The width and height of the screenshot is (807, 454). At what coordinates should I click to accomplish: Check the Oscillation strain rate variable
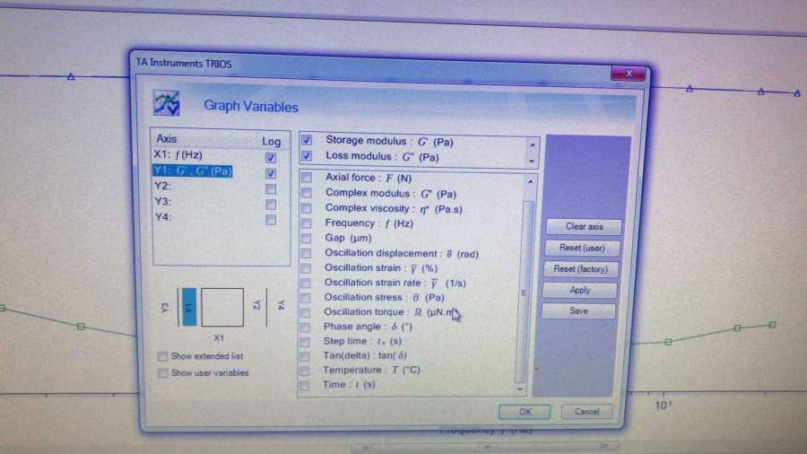click(305, 284)
